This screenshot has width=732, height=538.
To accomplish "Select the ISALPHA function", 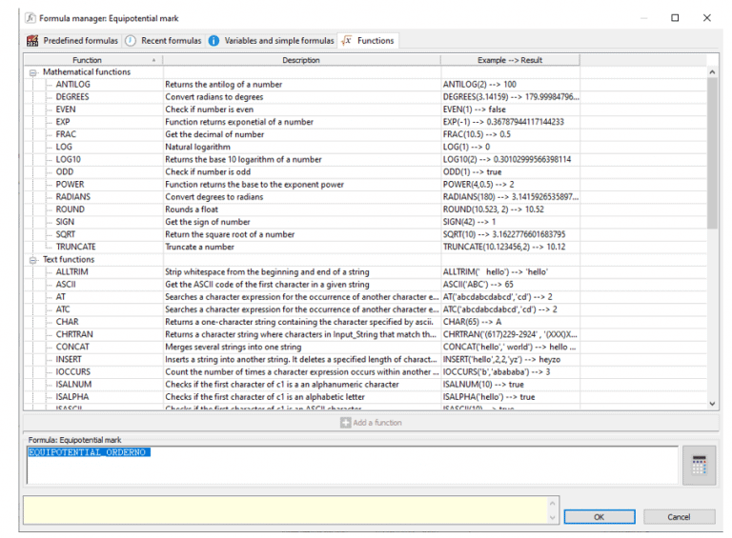I will coord(72,397).
